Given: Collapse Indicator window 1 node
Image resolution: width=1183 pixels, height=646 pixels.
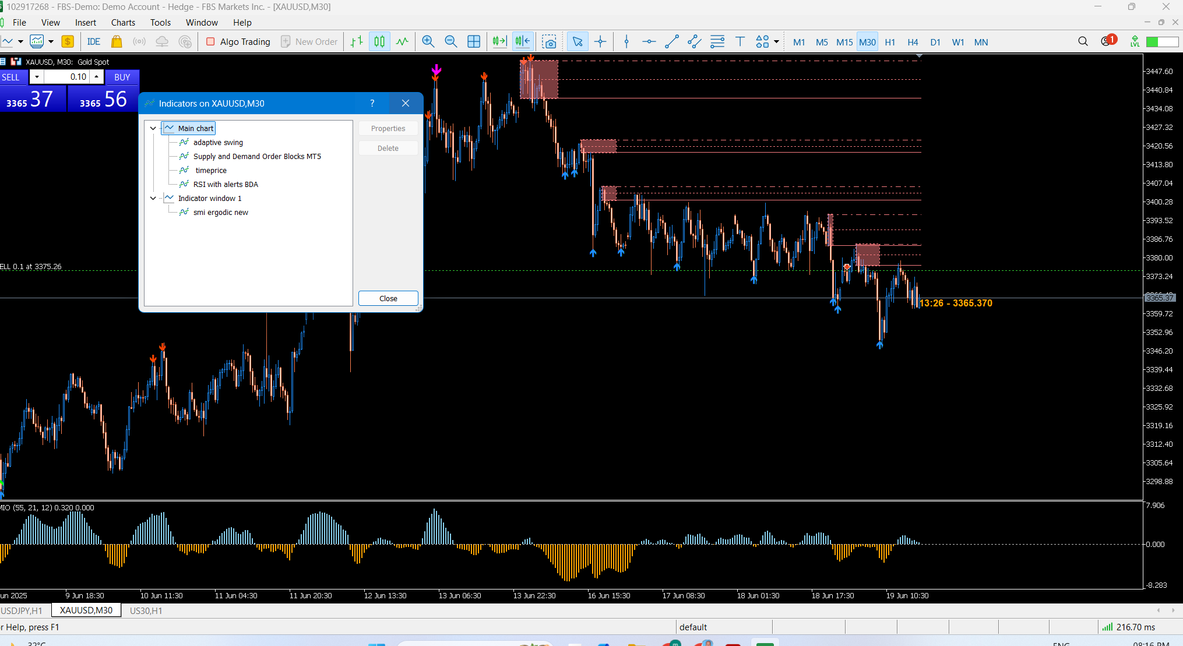Looking at the screenshot, I should point(153,198).
